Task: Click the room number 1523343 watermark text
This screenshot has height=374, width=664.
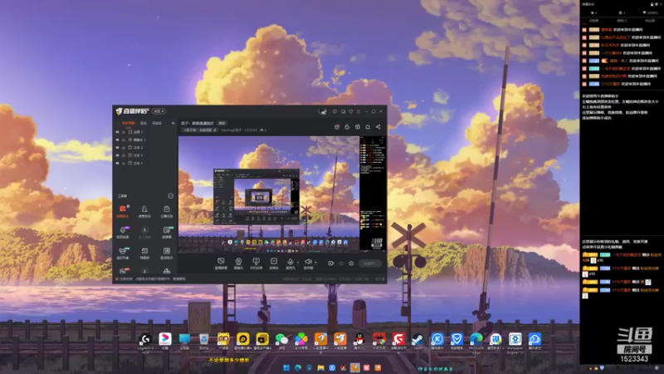Action: pyautogui.click(x=634, y=359)
